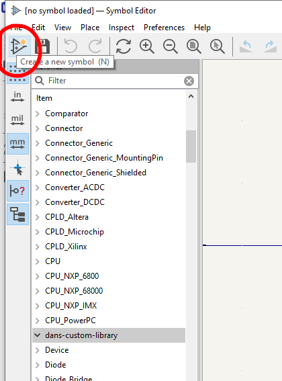The image size is (282, 381).
Task: Toggle millimeters unit button
Action: 17,144
